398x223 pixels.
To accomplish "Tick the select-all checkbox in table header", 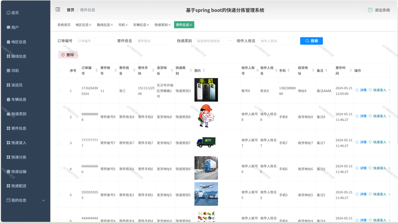I will (x=59, y=71).
